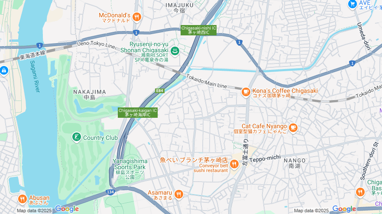Select the conveyor belt sushi restaurant pin
Screen dimensions: 382x214
[234, 164]
